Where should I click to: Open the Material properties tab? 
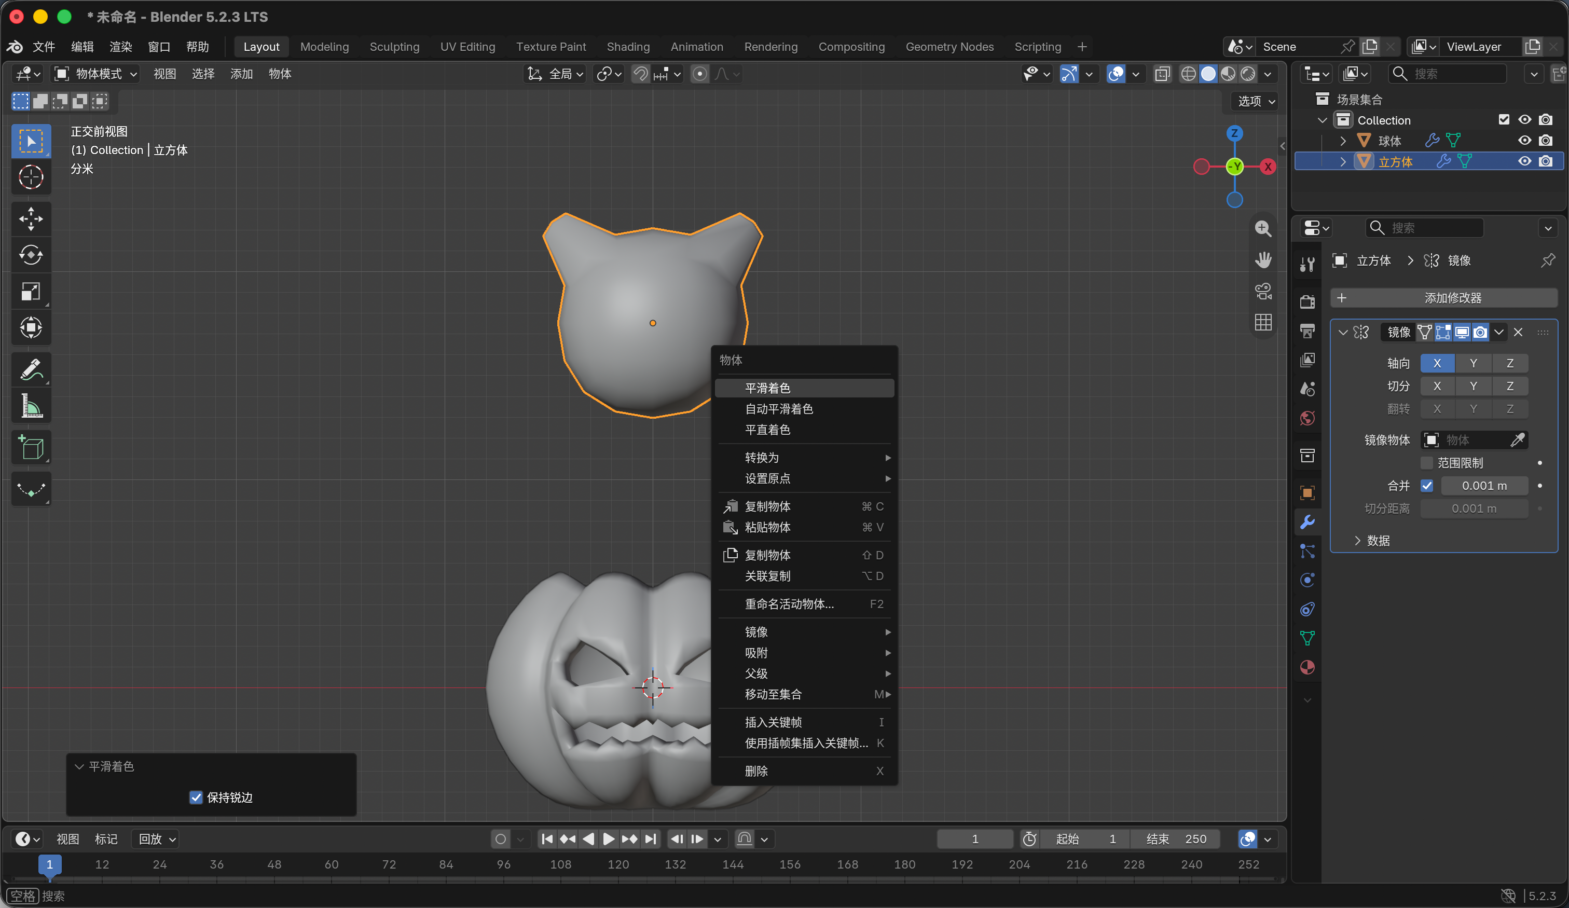1307,668
